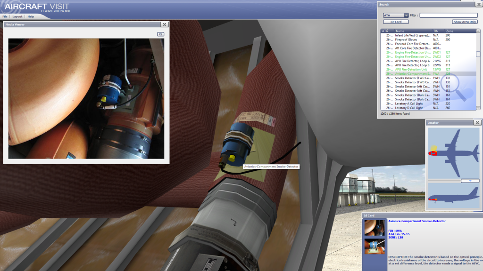Select the Infant Life Vest row
Image resolution: width=483 pixels, height=271 pixels.
click(x=428, y=35)
